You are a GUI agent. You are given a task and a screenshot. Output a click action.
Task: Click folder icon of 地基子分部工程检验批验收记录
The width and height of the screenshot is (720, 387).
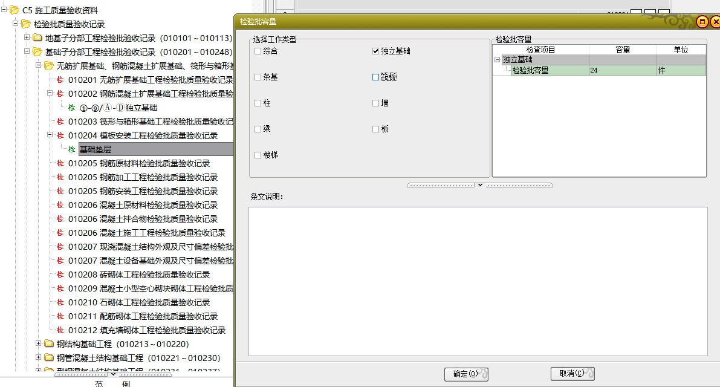click(x=37, y=37)
